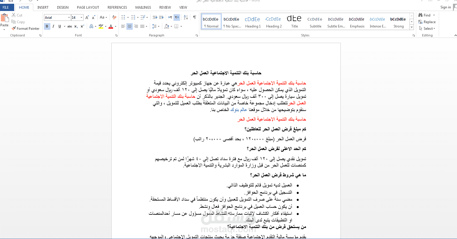Align text to the right
The height and width of the screenshot is (239, 457).
pos(136,26)
